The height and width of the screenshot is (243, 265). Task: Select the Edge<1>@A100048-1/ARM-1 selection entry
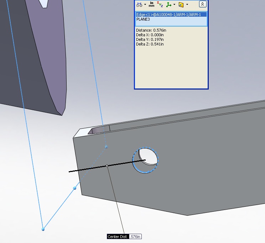[x=171, y=15]
